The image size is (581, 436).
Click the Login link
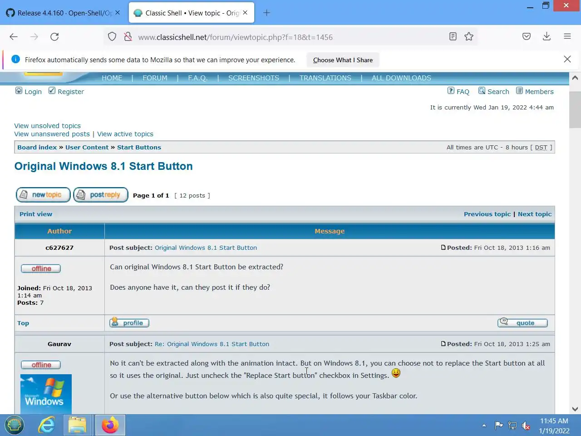[x=33, y=92]
